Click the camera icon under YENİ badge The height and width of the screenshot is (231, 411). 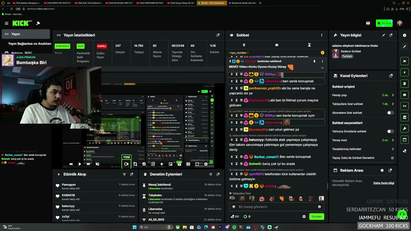(x=126, y=164)
